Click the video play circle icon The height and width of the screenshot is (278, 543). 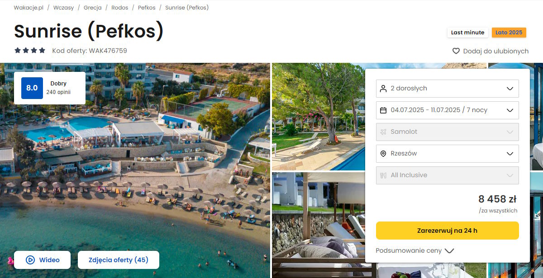pos(30,260)
